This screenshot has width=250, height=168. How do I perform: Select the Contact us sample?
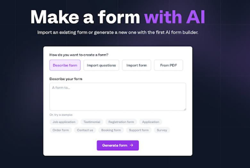(x=85, y=130)
